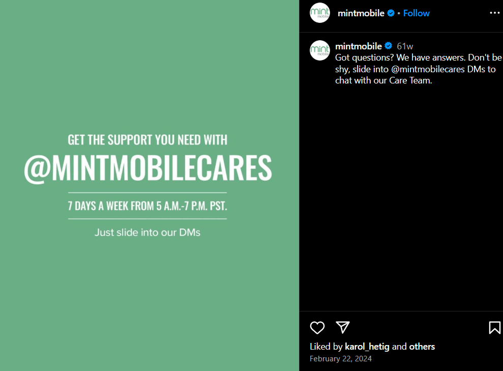The height and width of the screenshot is (371, 503).
Task: Click the @MINTMOBILECARES handle in the post image
Action: tap(147, 168)
